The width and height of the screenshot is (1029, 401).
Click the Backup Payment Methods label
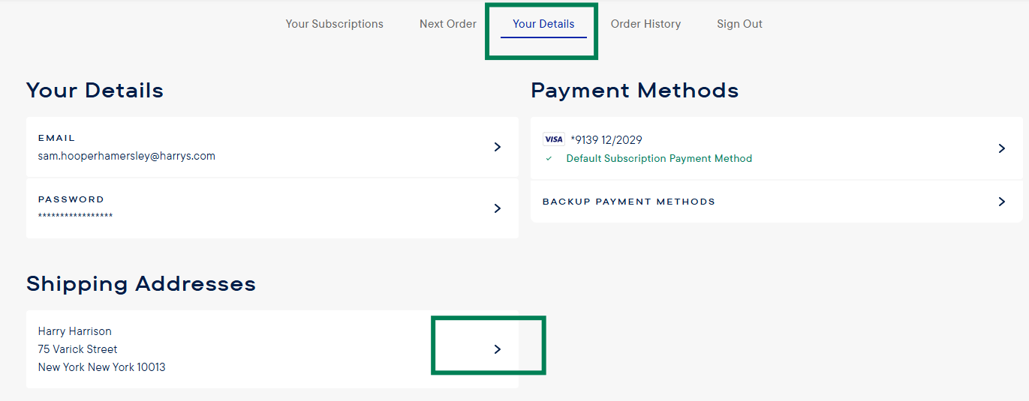click(628, 202)
